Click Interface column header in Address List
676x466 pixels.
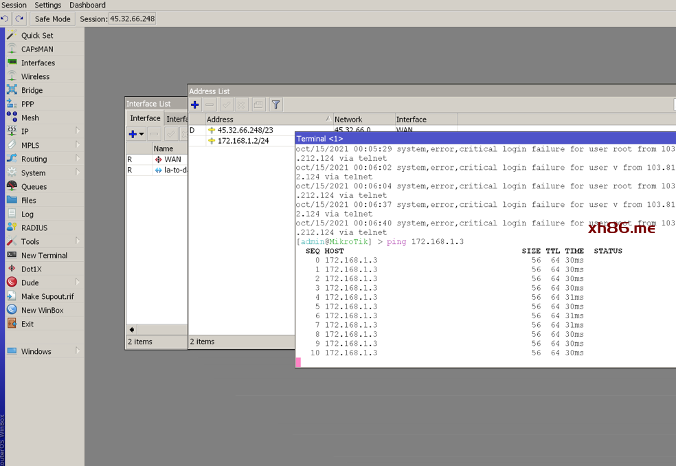click(x=426, y=120)
